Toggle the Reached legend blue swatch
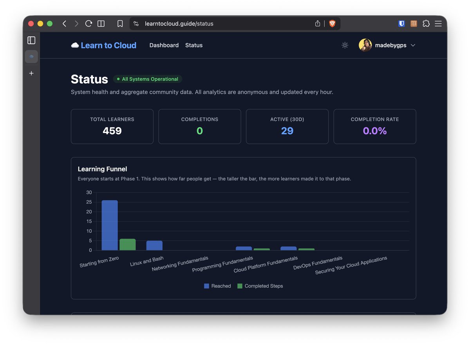Viewport: 470px width, 345px height. (206, 286)
